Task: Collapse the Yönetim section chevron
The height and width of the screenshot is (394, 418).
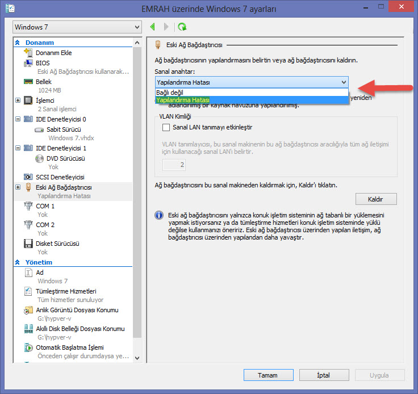Action: coord(18,262)
